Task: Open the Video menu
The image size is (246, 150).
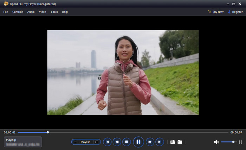Action: (43, 12)
